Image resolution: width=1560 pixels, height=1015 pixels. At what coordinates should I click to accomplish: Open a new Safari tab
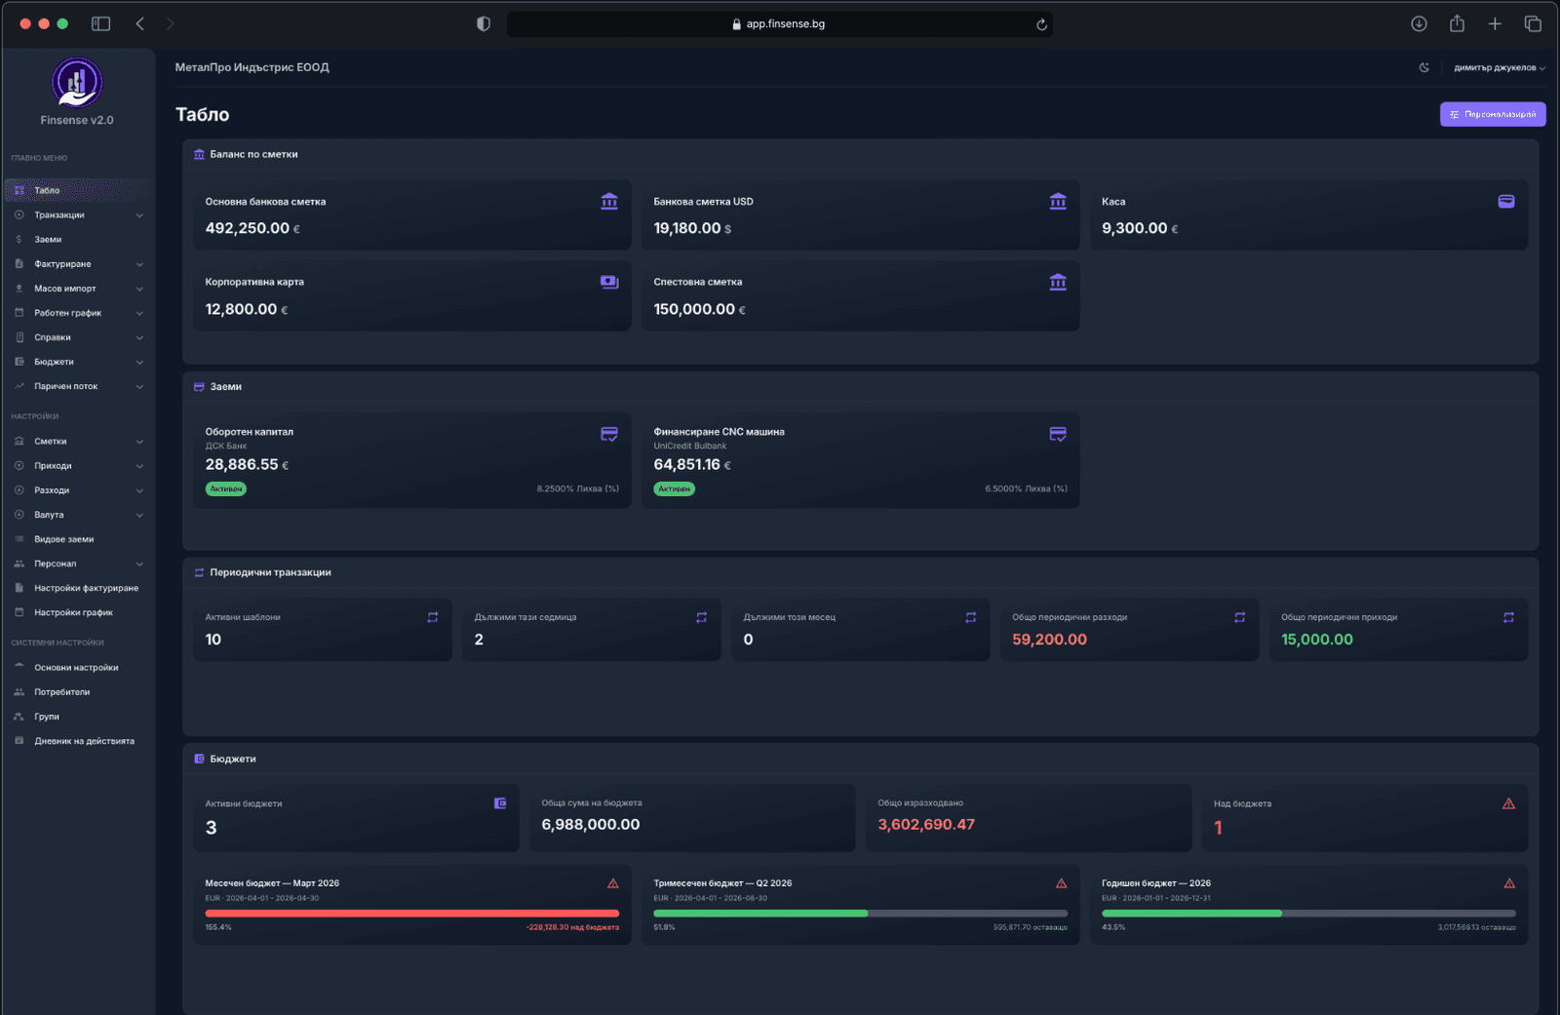[x=1495, y=23]
